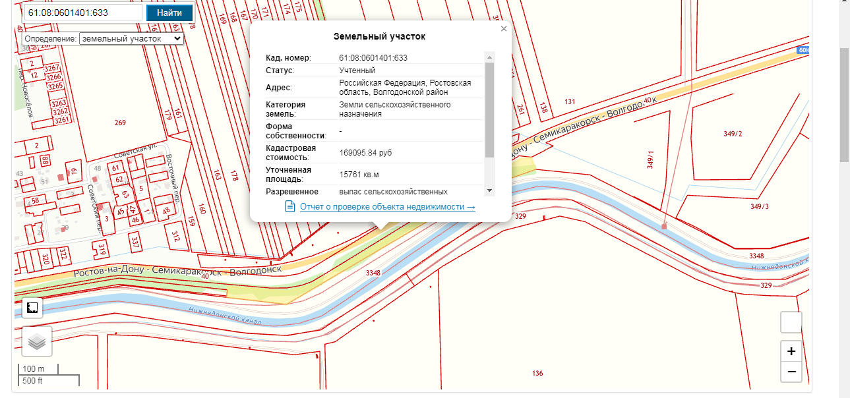Open Отчет о проверке объекта недвижимости link
Viewport: 850px width, 398px height.
[x=388, y=207]
